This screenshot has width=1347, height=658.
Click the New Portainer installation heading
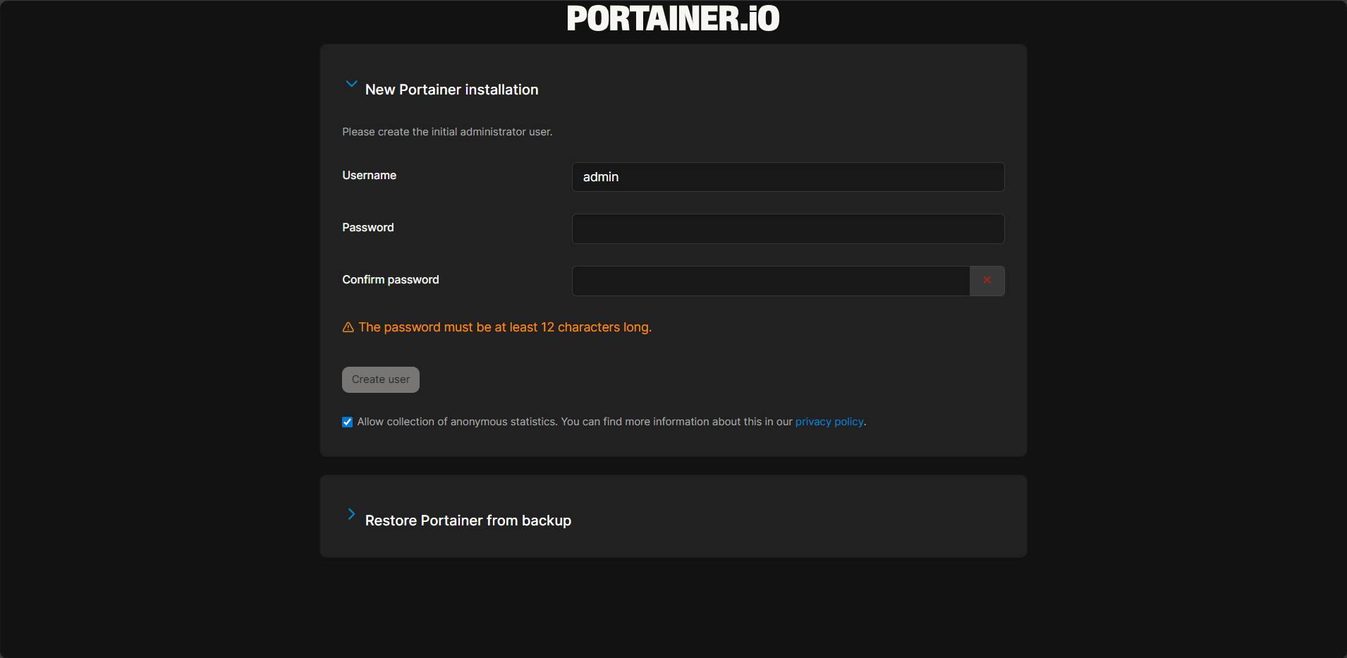(x=452, y=90)
